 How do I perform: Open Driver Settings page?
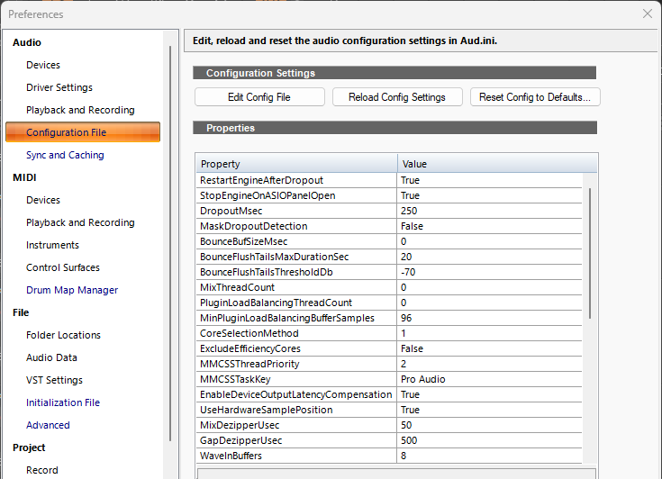click(59, 87)
